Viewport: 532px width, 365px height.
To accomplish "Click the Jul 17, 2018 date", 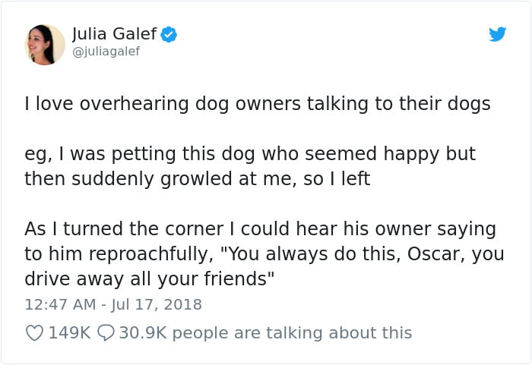I will 157,304.
